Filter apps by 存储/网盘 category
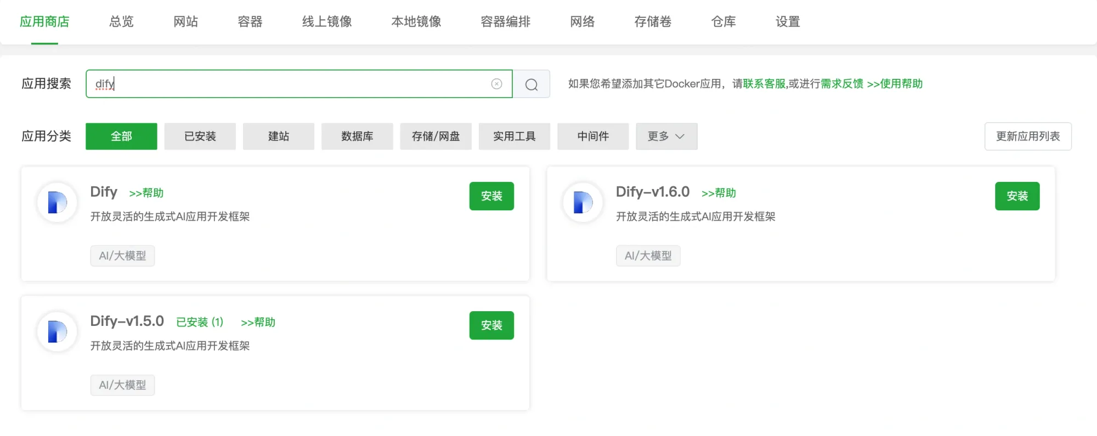Image resolution: width=1097 pixels, height=436 pixels. tap(436, 136)
